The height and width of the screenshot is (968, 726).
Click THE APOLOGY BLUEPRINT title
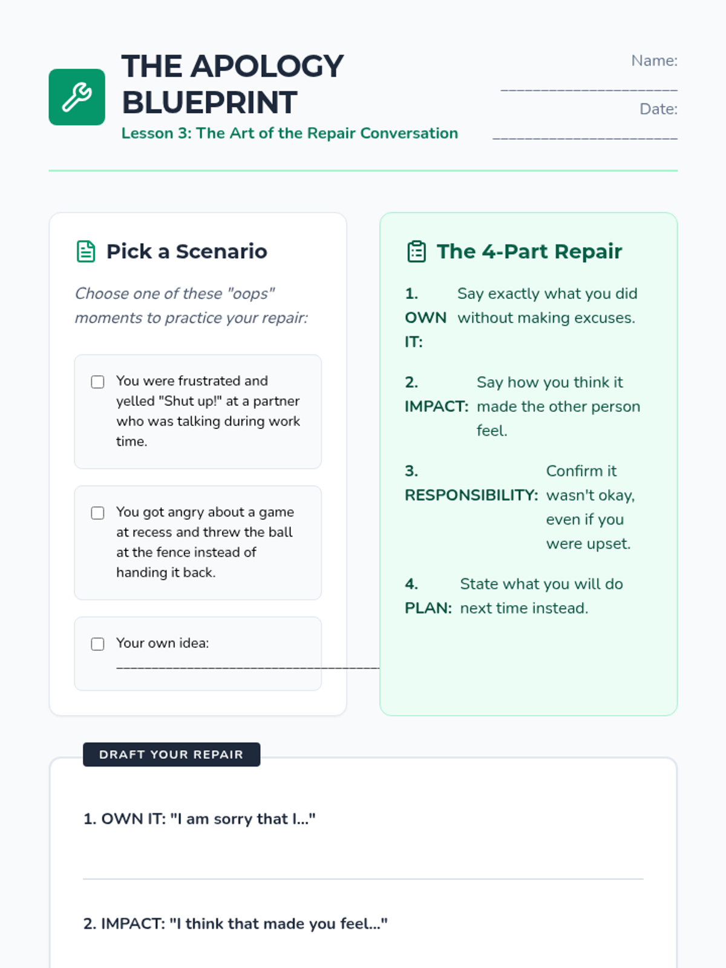(x=232, y=84)
